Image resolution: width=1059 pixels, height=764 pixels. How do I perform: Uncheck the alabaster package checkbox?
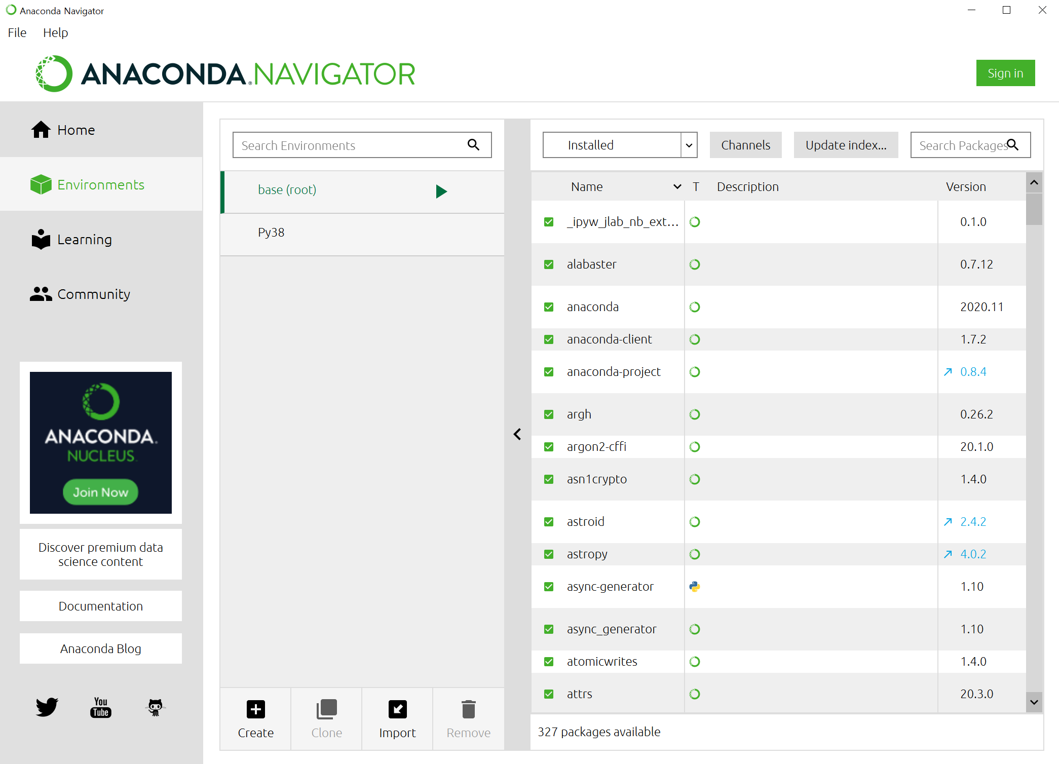pos(549,264)
